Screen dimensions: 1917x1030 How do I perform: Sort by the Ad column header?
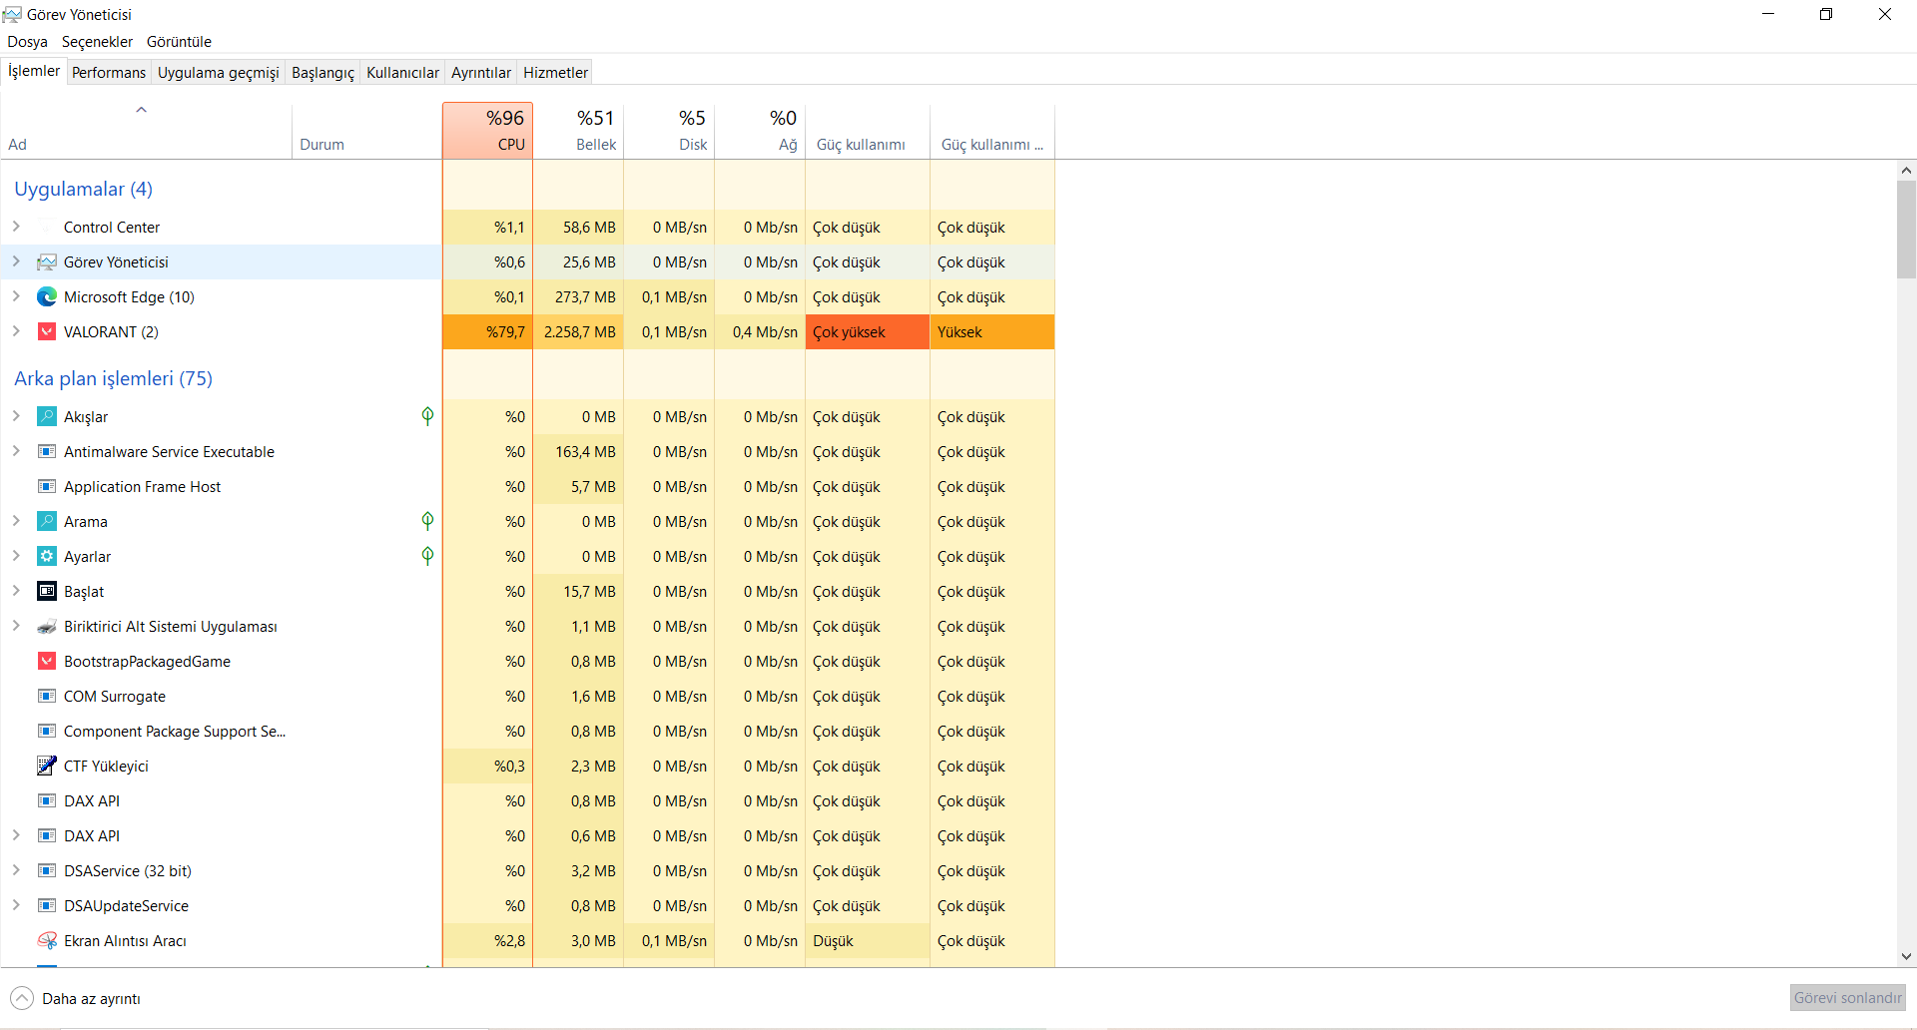[146, 131]
